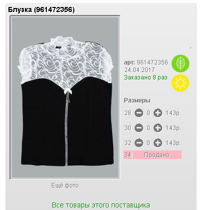Screen dimensions: 205x210
Task: Open Все товары этого поставщика link
Action: [x=101, y=205]
